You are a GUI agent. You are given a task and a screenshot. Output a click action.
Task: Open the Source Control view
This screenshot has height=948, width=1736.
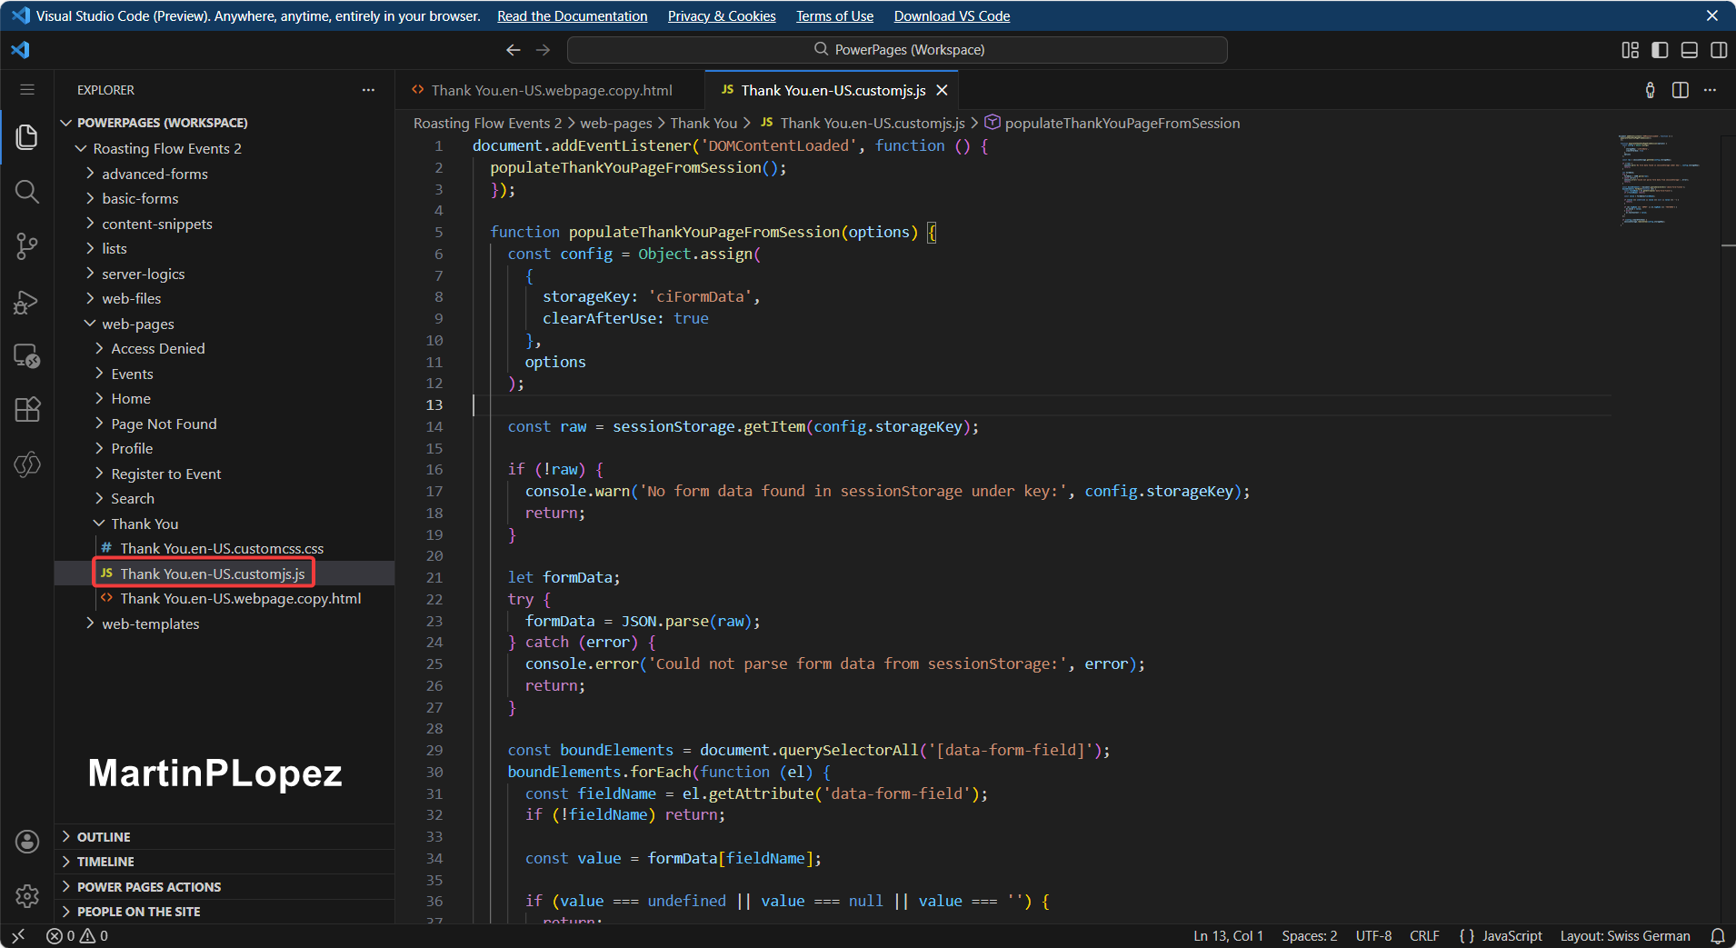click(27, 246)
